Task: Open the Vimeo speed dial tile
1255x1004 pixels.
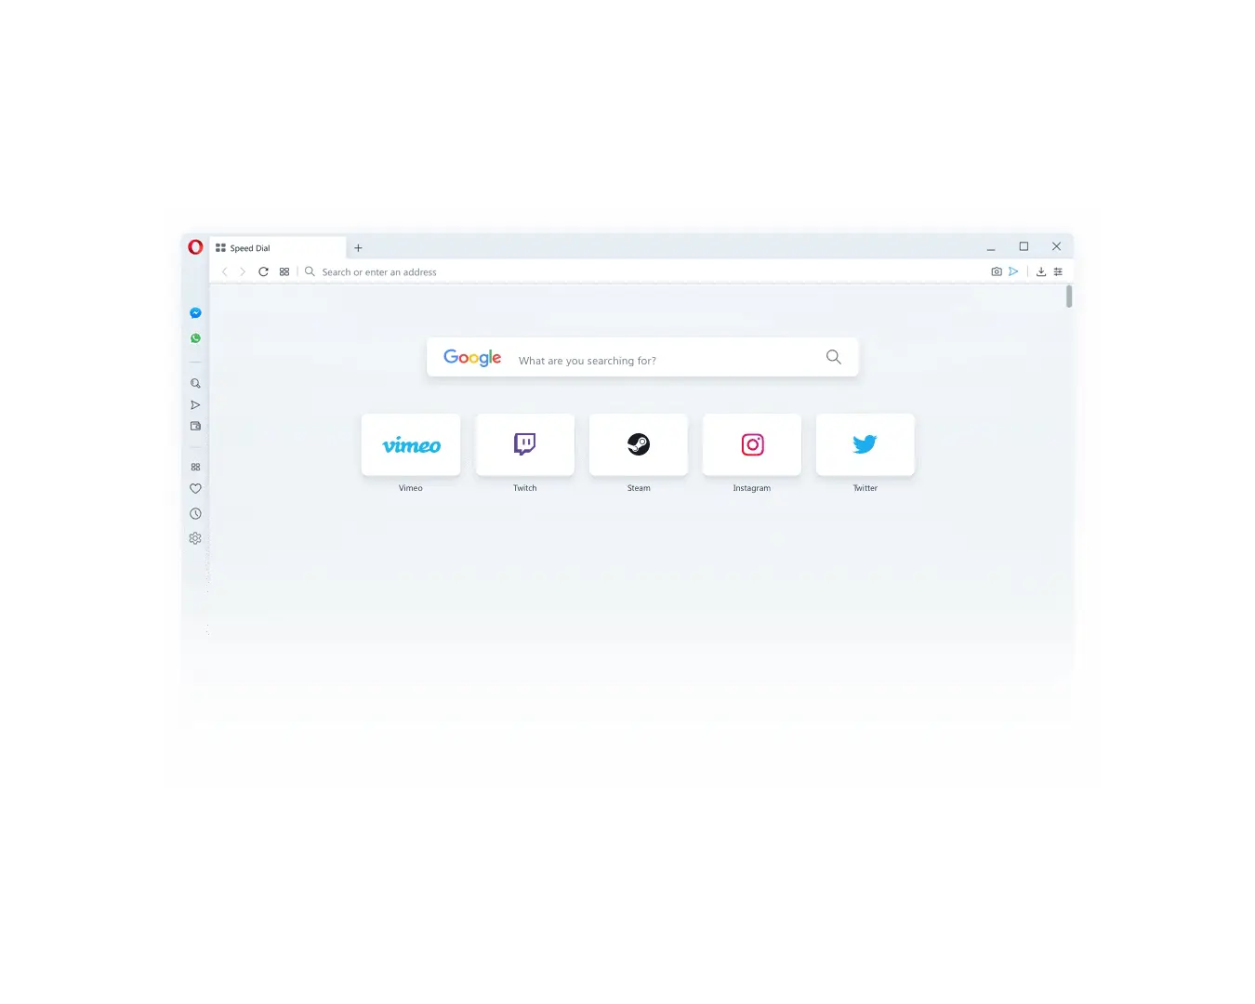Action: pos(411,445)
